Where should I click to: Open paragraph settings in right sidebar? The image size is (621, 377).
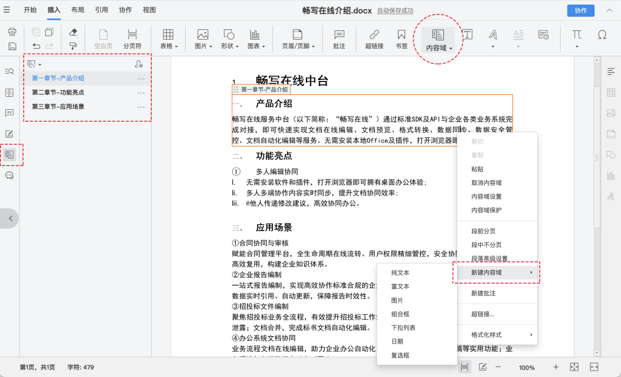point(611,71)
